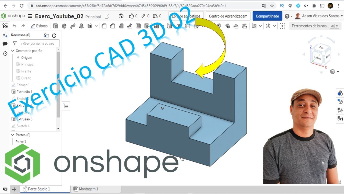The width and height of the screenshot is (344, 194).
Task: Click the thumbs up like icon
Action: coord(131,16)
